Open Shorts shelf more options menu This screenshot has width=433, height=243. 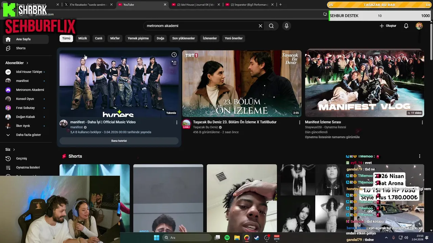(x=419, y=156)
